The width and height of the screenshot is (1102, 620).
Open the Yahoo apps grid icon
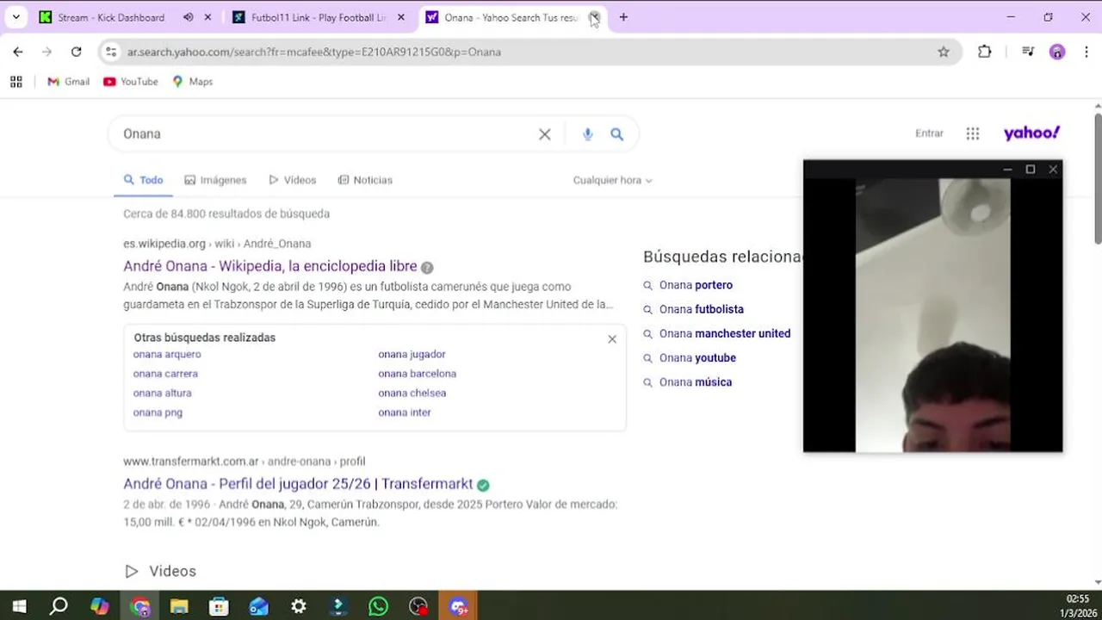pos(973,133)
